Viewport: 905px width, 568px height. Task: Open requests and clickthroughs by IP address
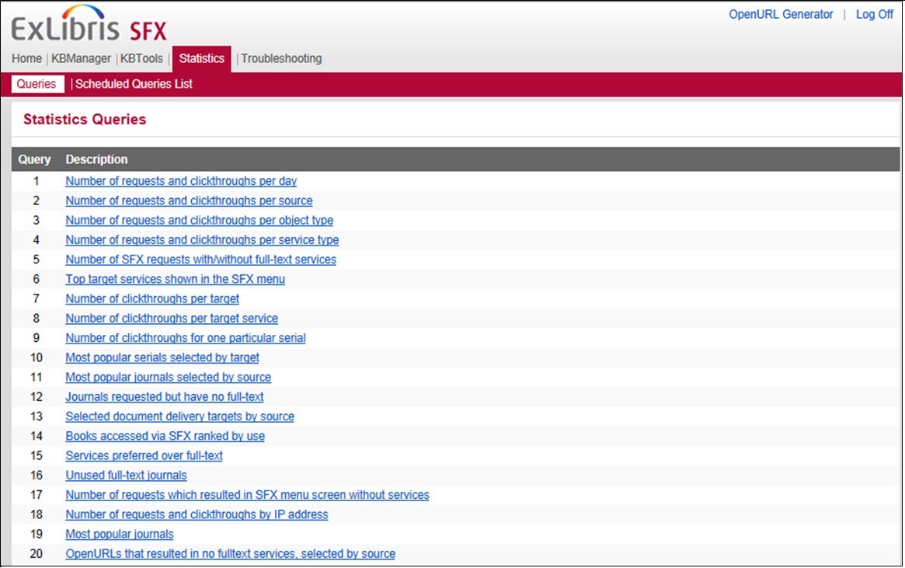pyautogui.click(x=197, y=514)
